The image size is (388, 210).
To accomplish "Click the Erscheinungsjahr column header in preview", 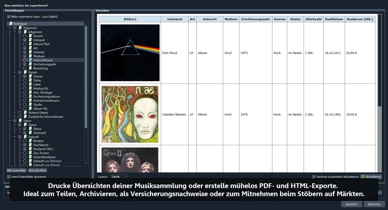I will pos(255,19).
